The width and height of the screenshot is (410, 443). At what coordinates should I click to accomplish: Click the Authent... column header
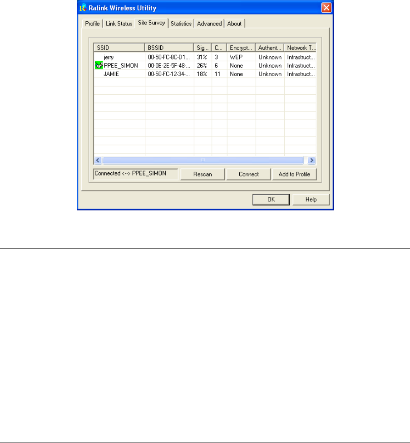(270, 48)
